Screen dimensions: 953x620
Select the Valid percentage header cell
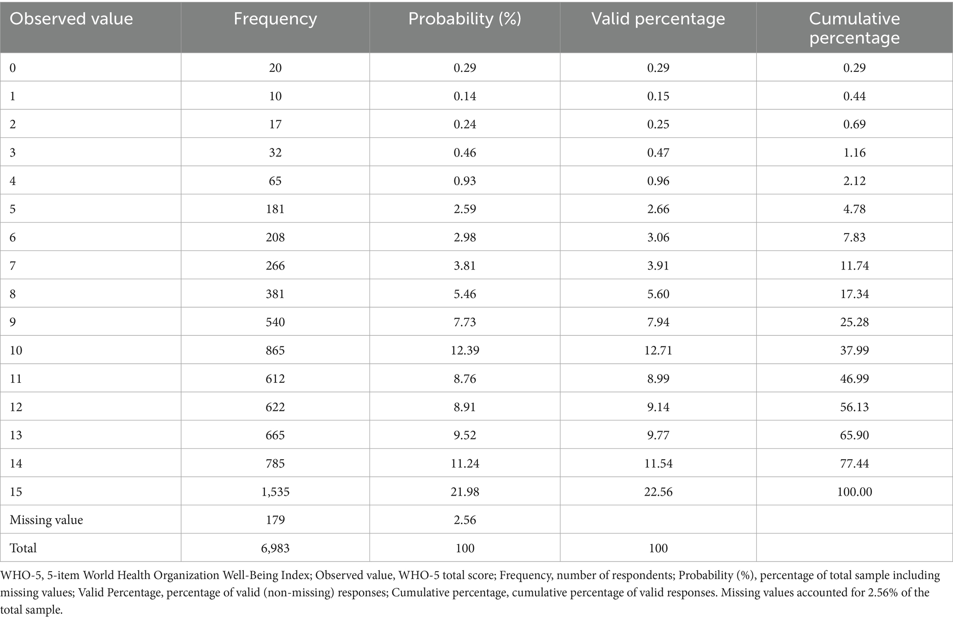click(658, 27)
